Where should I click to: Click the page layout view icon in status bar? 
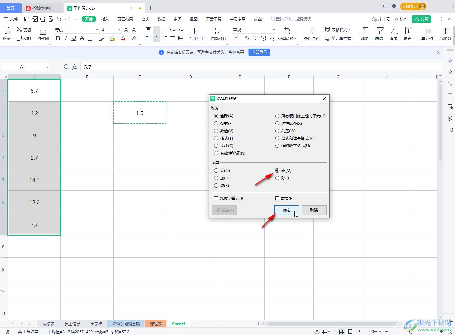point(350,332)
